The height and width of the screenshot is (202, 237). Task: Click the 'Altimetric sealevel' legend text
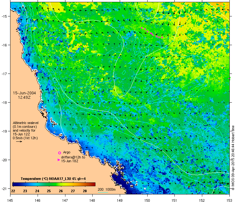(x=26, y=123)
